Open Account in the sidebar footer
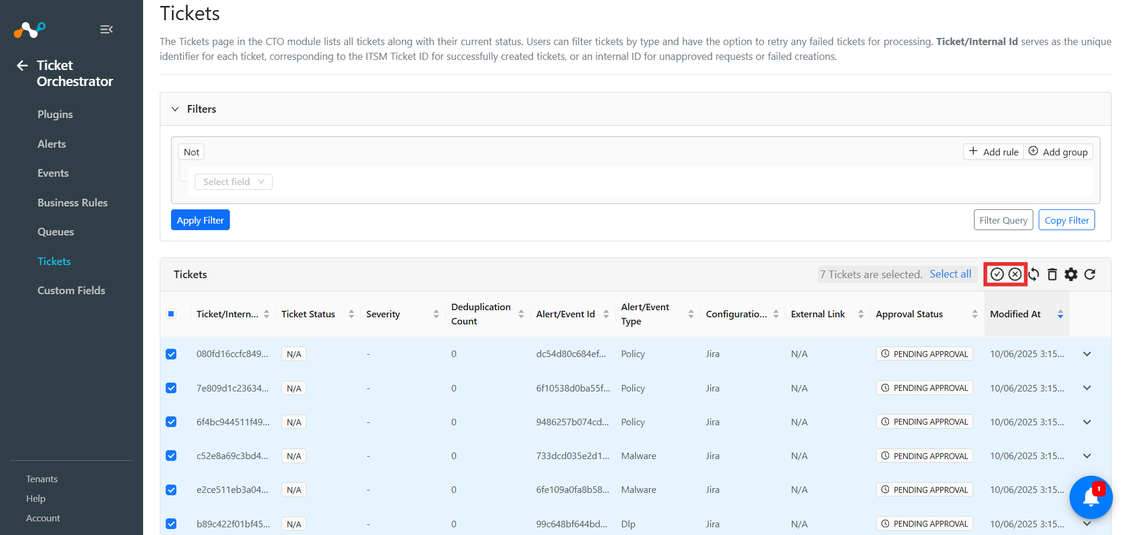Viewport: 1123px width, 535px height. click(43, 518)
